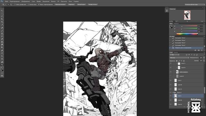Toggle Quick Mask mode icon

click(2, 73)
